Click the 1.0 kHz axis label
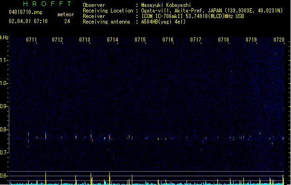This screenshot has width=291, height=185. pyautogui.click(x=4, y=83)
